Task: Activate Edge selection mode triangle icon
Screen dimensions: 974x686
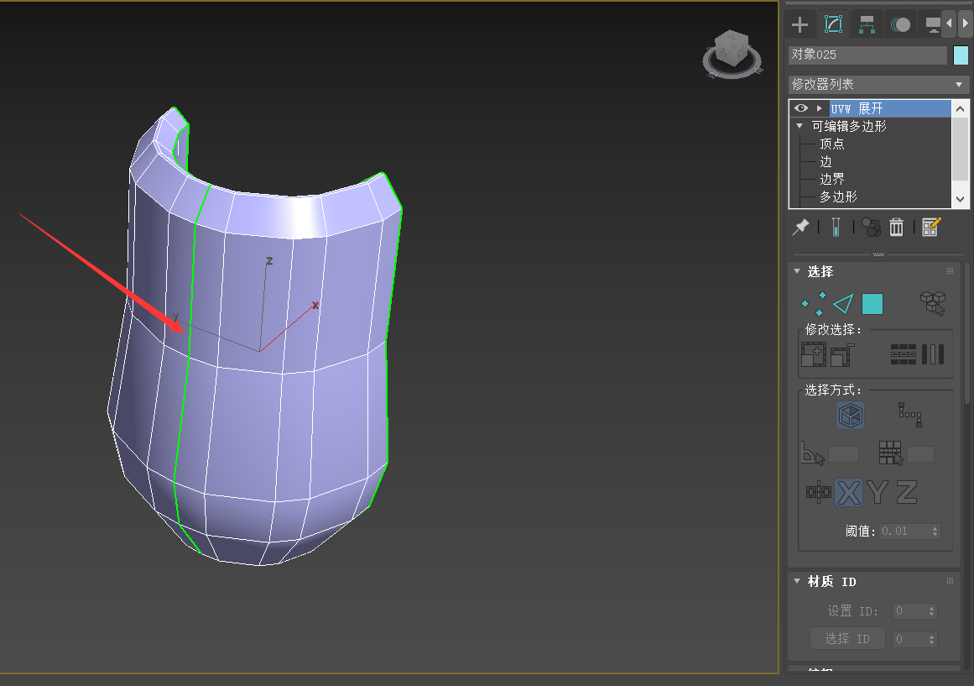Action: [x=843, y=303]
